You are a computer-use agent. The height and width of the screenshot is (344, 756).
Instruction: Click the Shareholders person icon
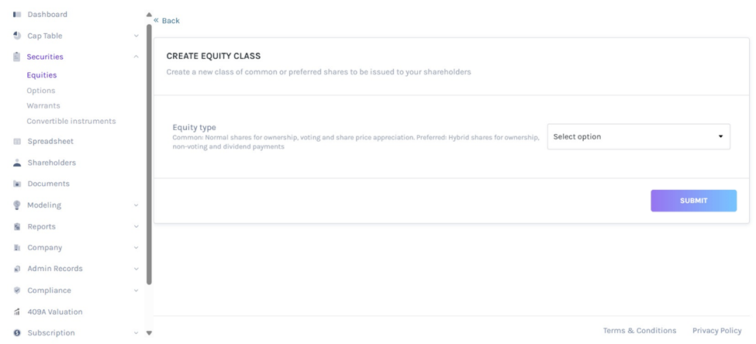pos(17,163)
